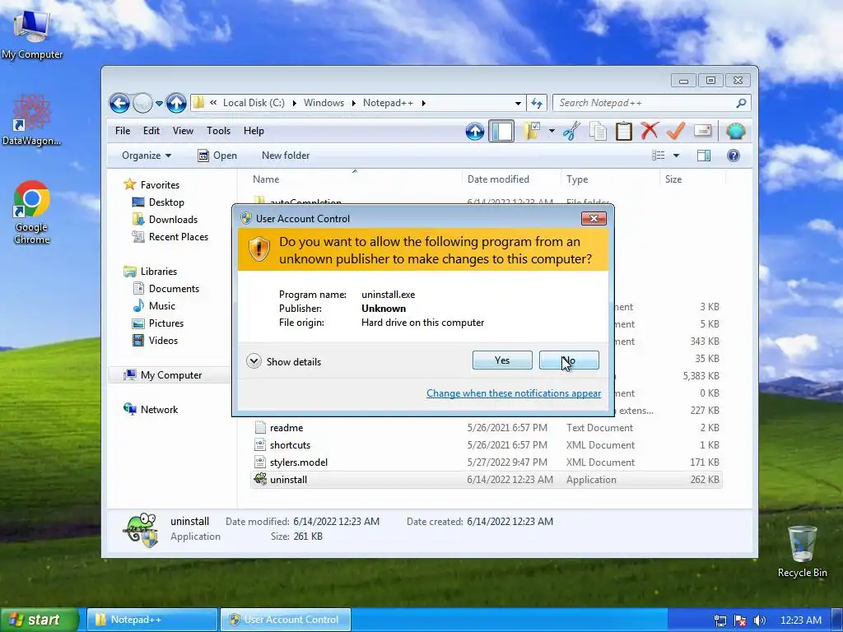Screen dimensions: 843x632
Task: Select the shortcuts XML file
Action: click(x=486, y=445)
